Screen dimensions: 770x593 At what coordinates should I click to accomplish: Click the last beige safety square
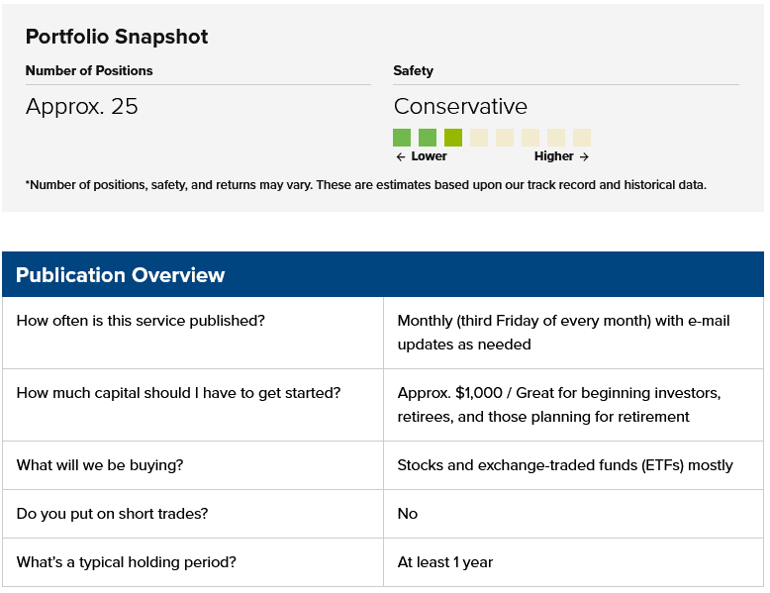click(582, 138)
